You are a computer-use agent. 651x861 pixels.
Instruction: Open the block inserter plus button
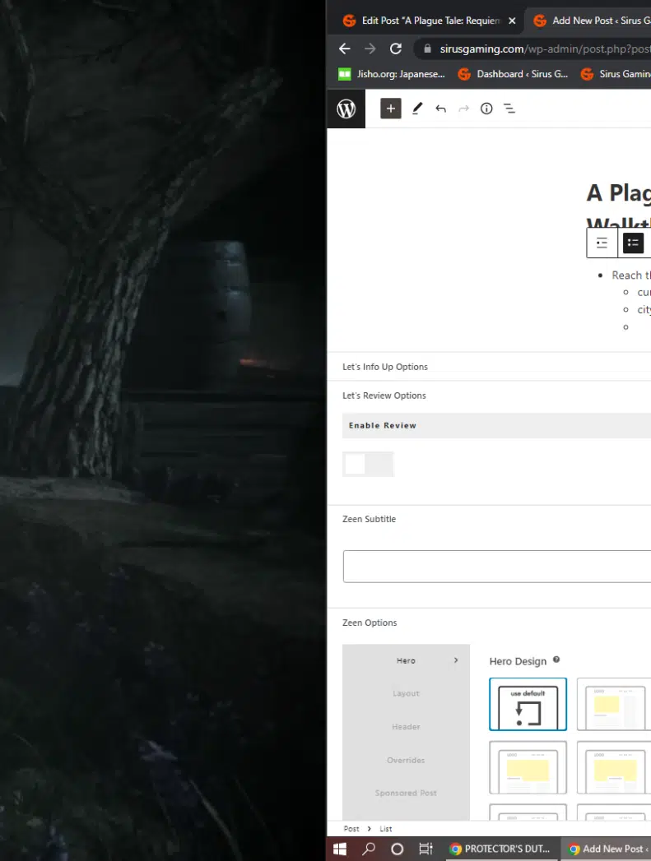[x=390, y=109]
